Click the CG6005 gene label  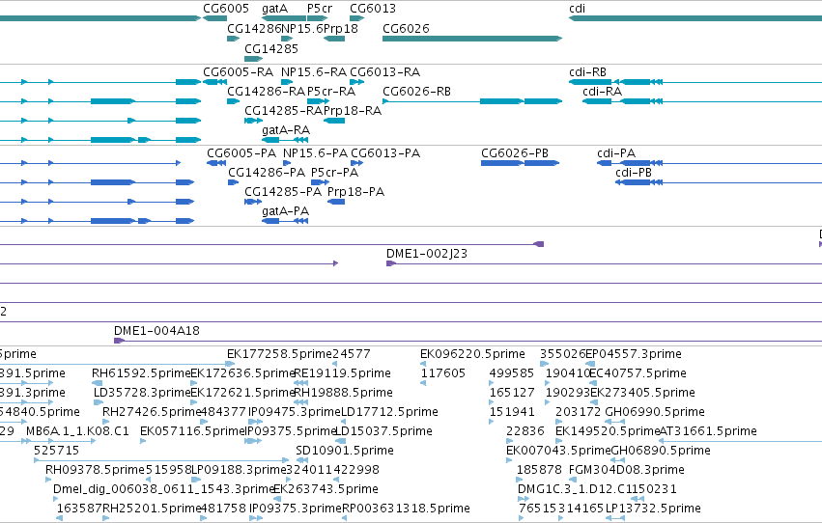click(x=226, y=9)
